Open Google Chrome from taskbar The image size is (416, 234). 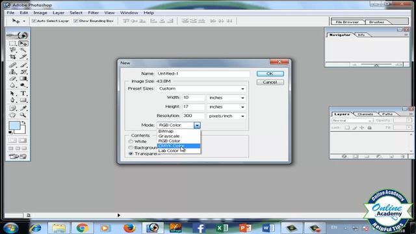click(83, 227)
